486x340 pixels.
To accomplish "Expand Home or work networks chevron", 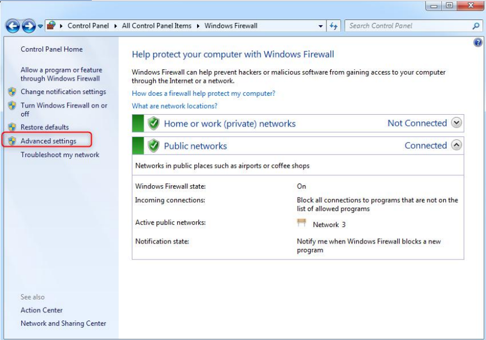I will pos(456,123).
